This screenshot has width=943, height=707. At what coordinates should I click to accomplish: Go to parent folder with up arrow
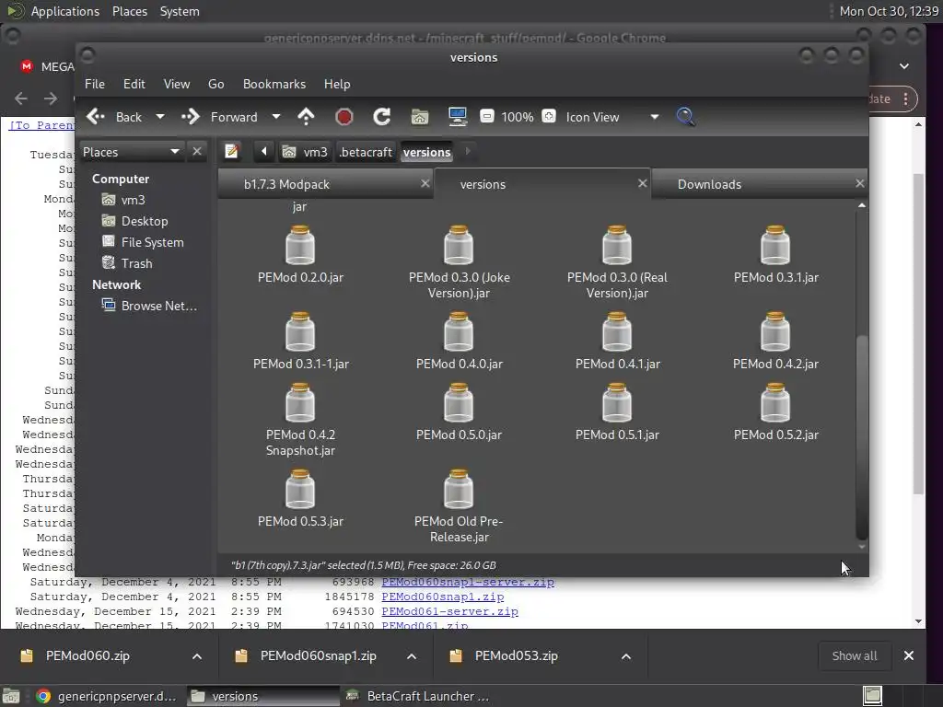pos(306,117)
